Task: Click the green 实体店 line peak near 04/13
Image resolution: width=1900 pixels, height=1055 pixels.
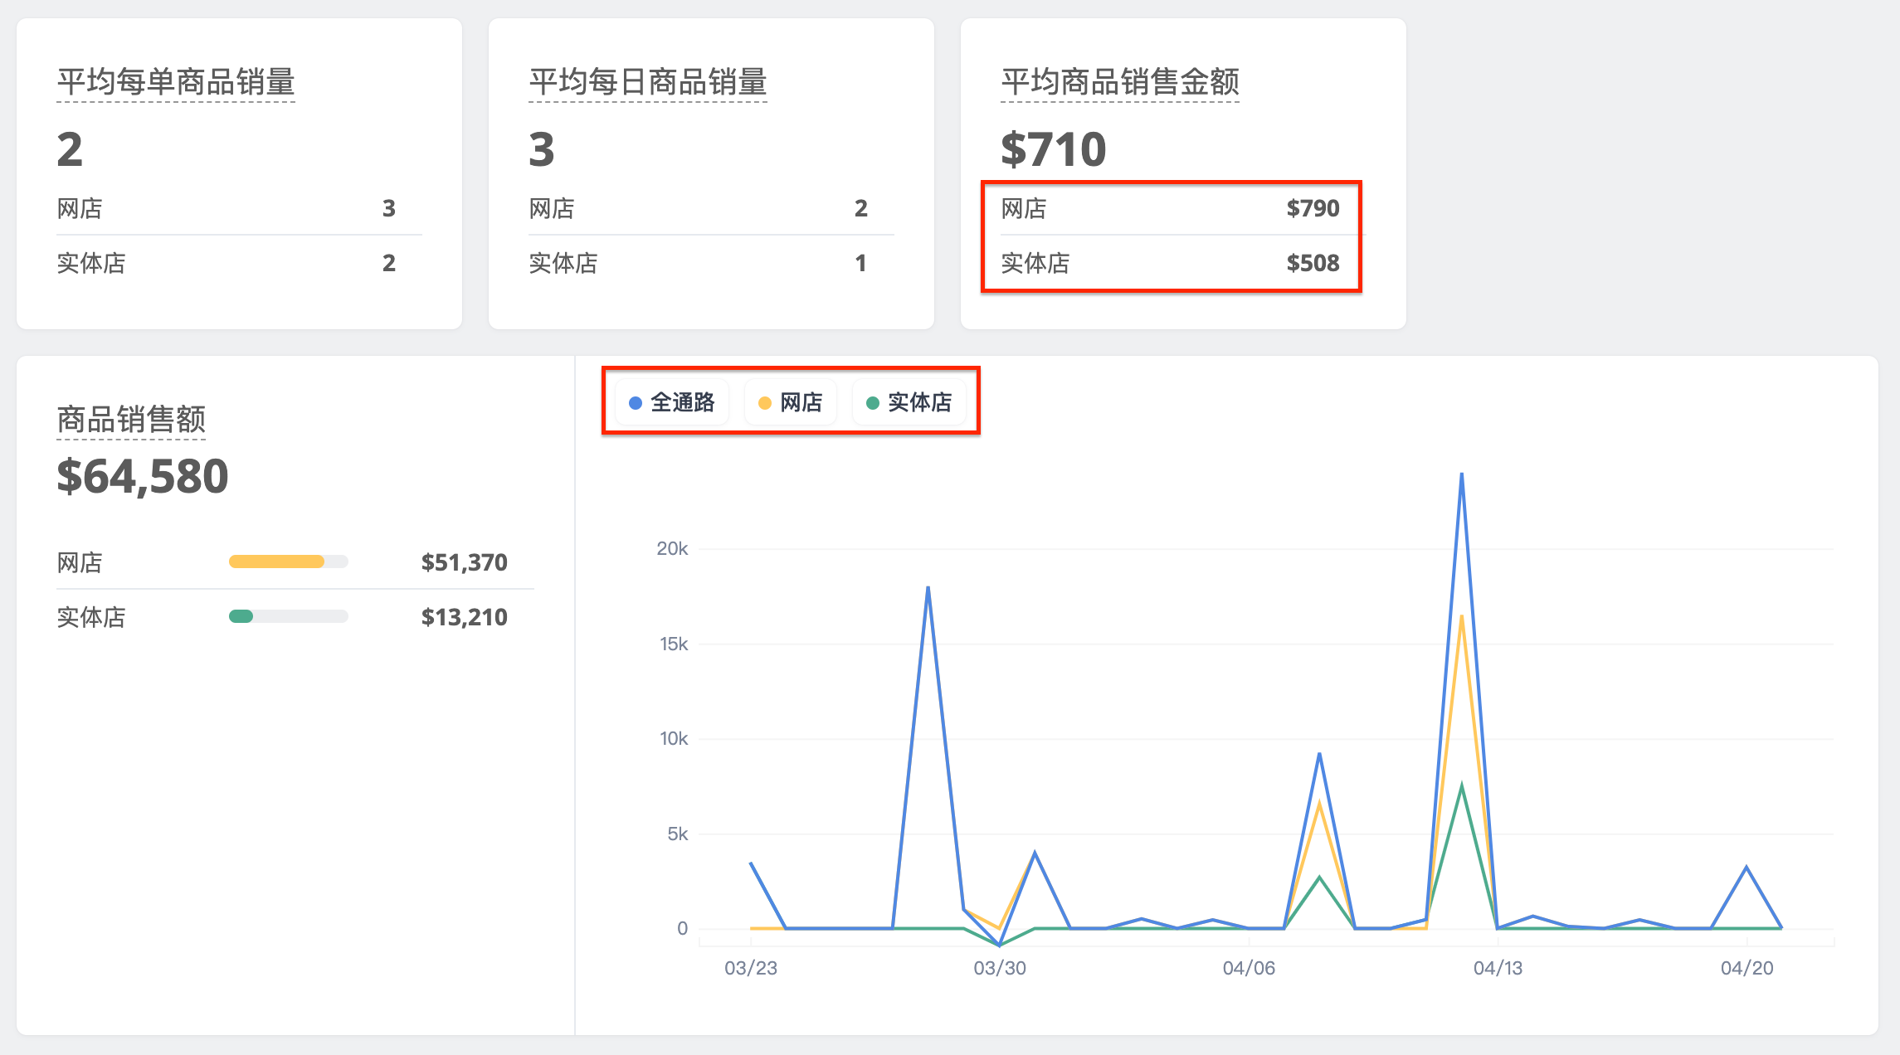Action: point(1461,785)
